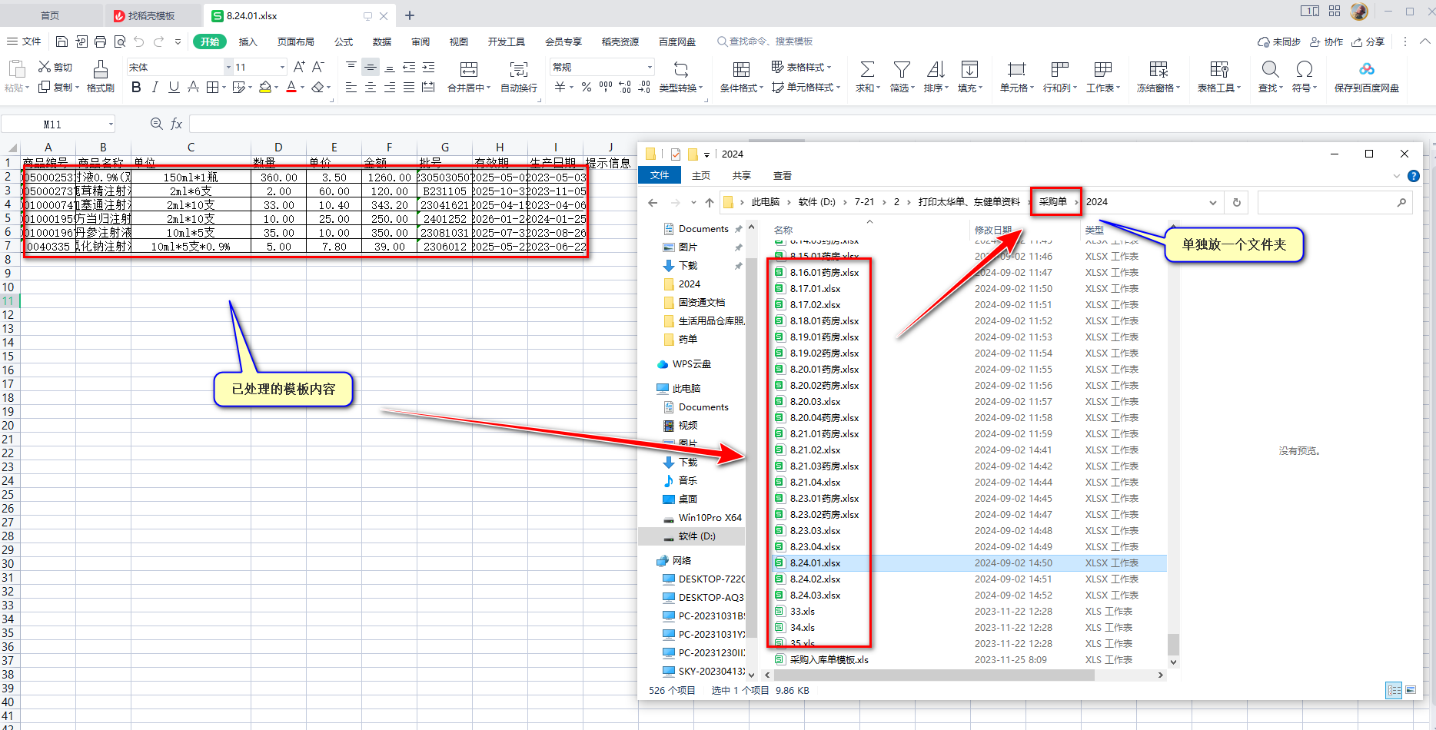Open Print Preview from quick toolbar
Image resolution: width=1436 pixels, height=730 pixels.
click(x=120, y=41)
